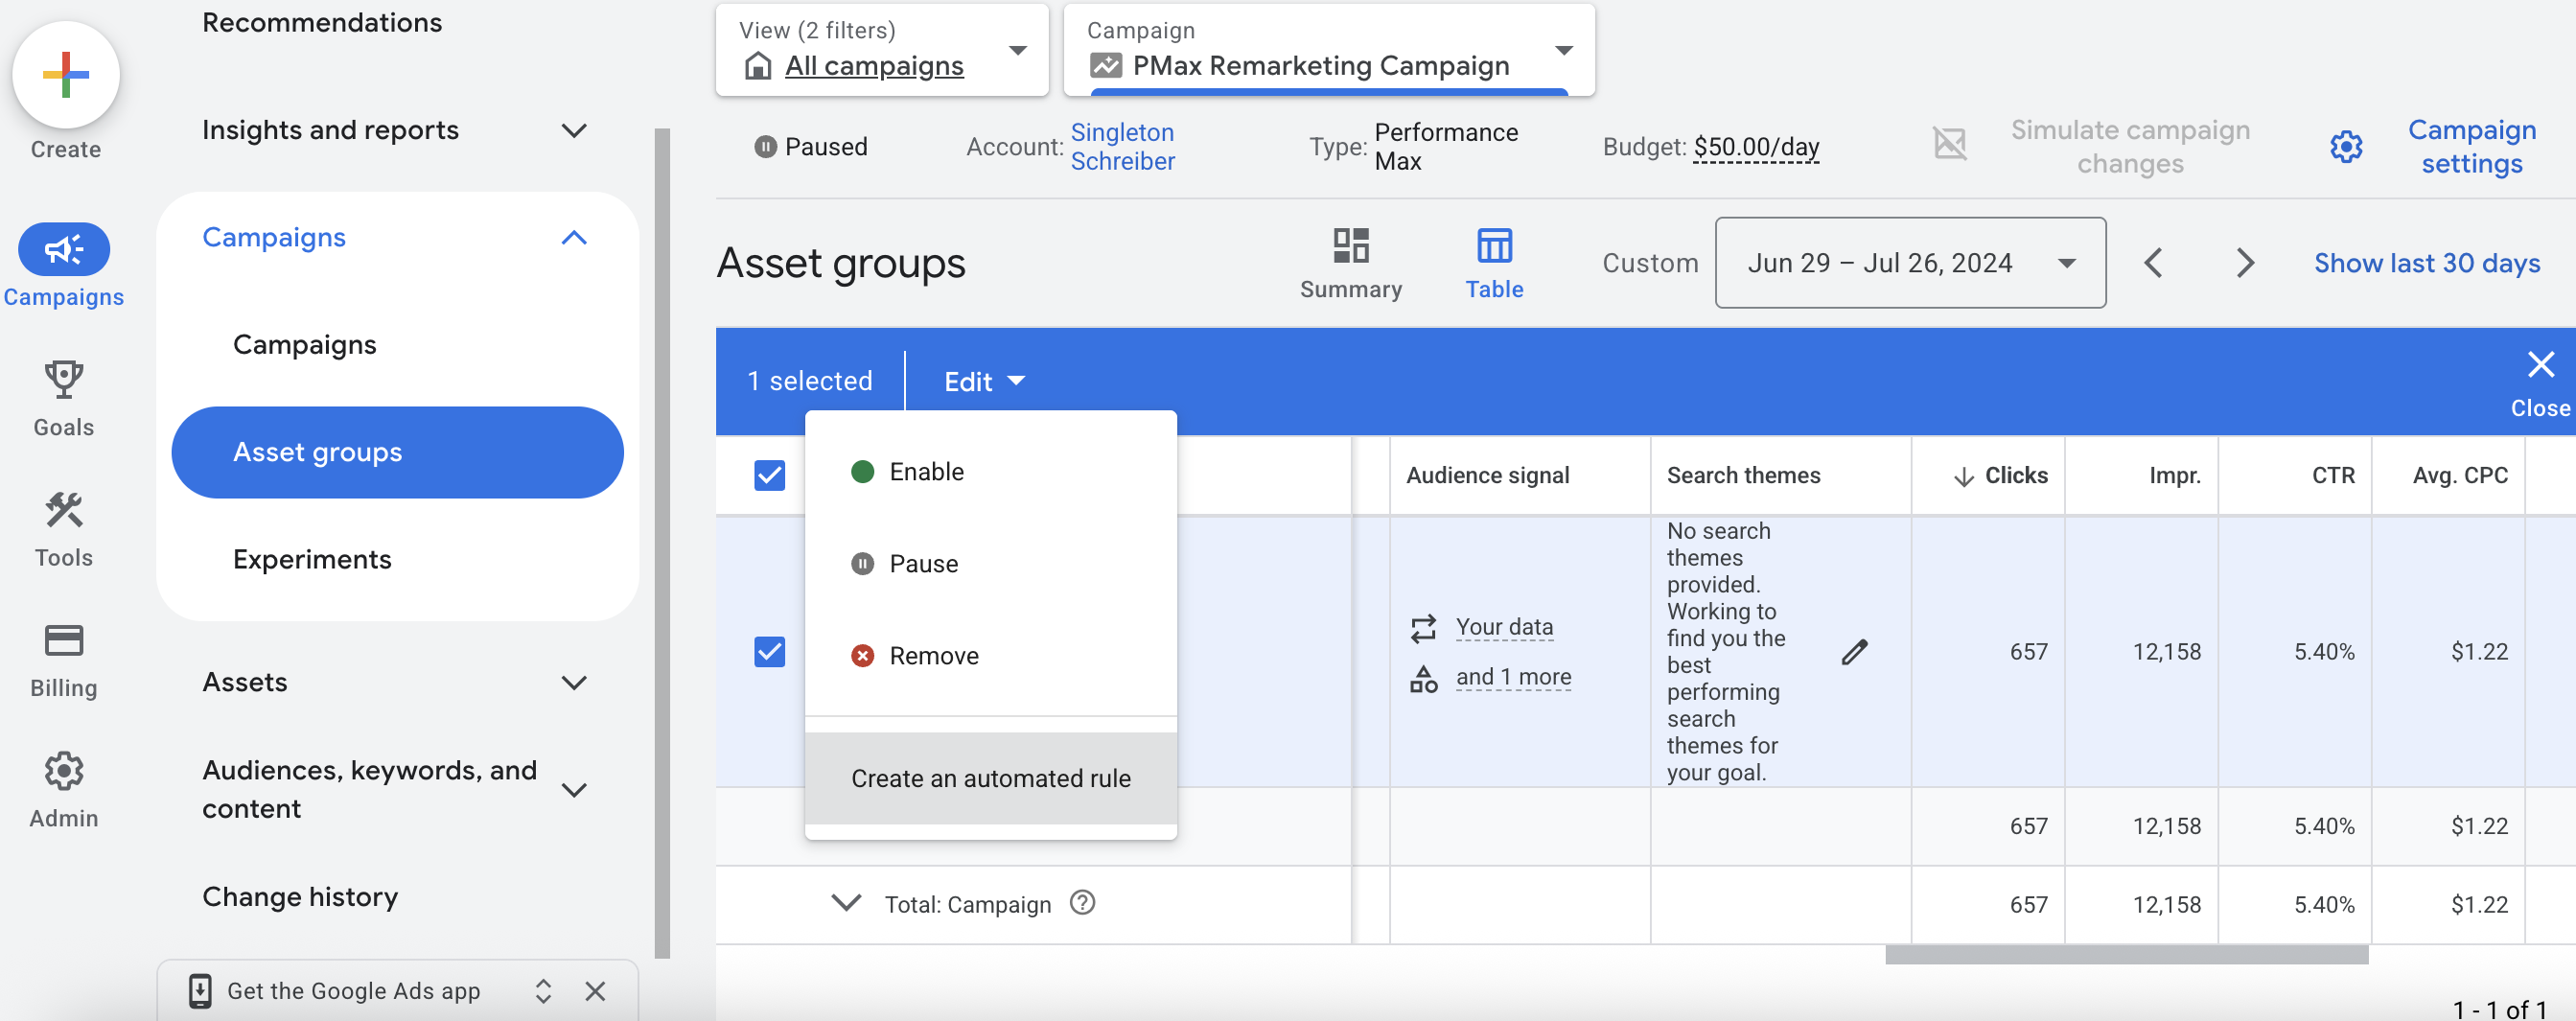The image size is (2576, 1021).
Task: Click the horizontal table scrollbar
Action: [x=2126, y=955]
